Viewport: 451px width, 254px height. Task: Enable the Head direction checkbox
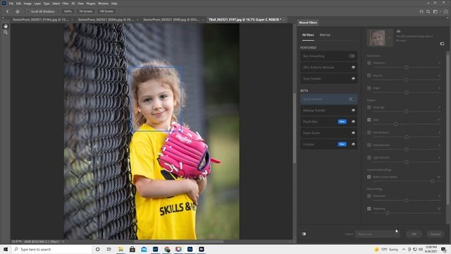point(369,145)
